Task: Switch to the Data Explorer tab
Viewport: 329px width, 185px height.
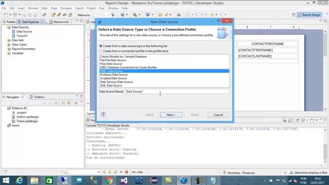Action: [x=30, y=22]
